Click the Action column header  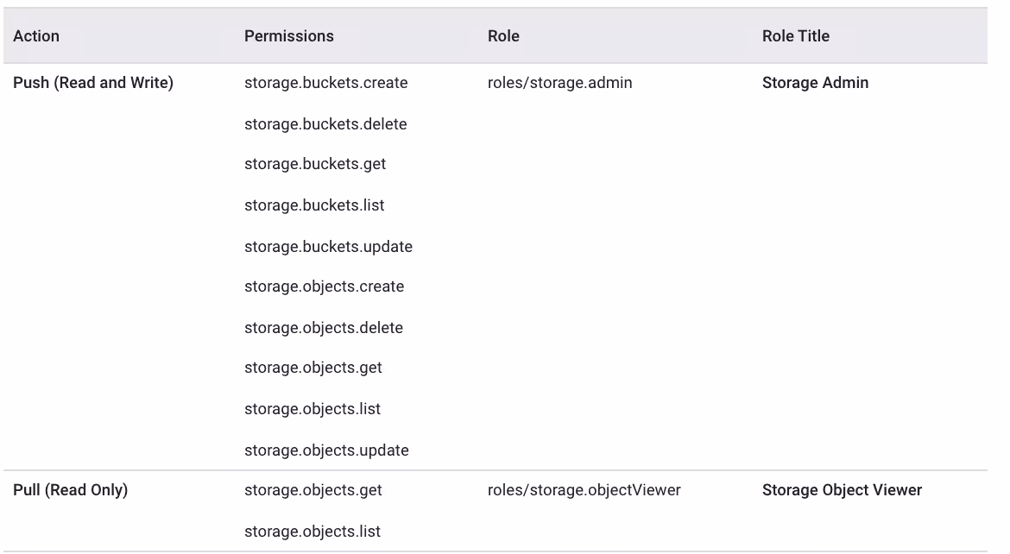(x=36, y=36)
